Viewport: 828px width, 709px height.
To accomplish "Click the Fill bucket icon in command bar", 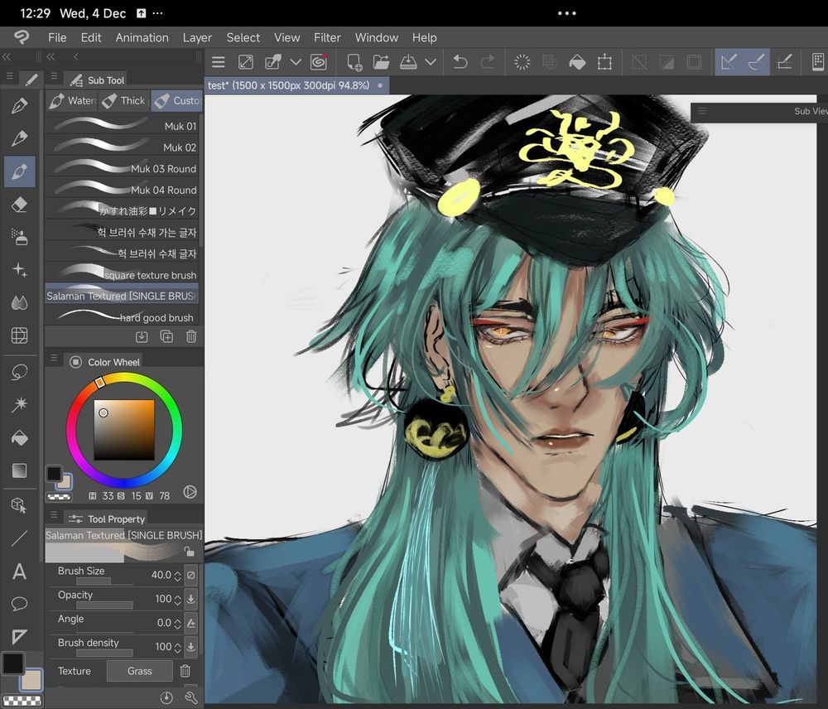I will [577, 62].
